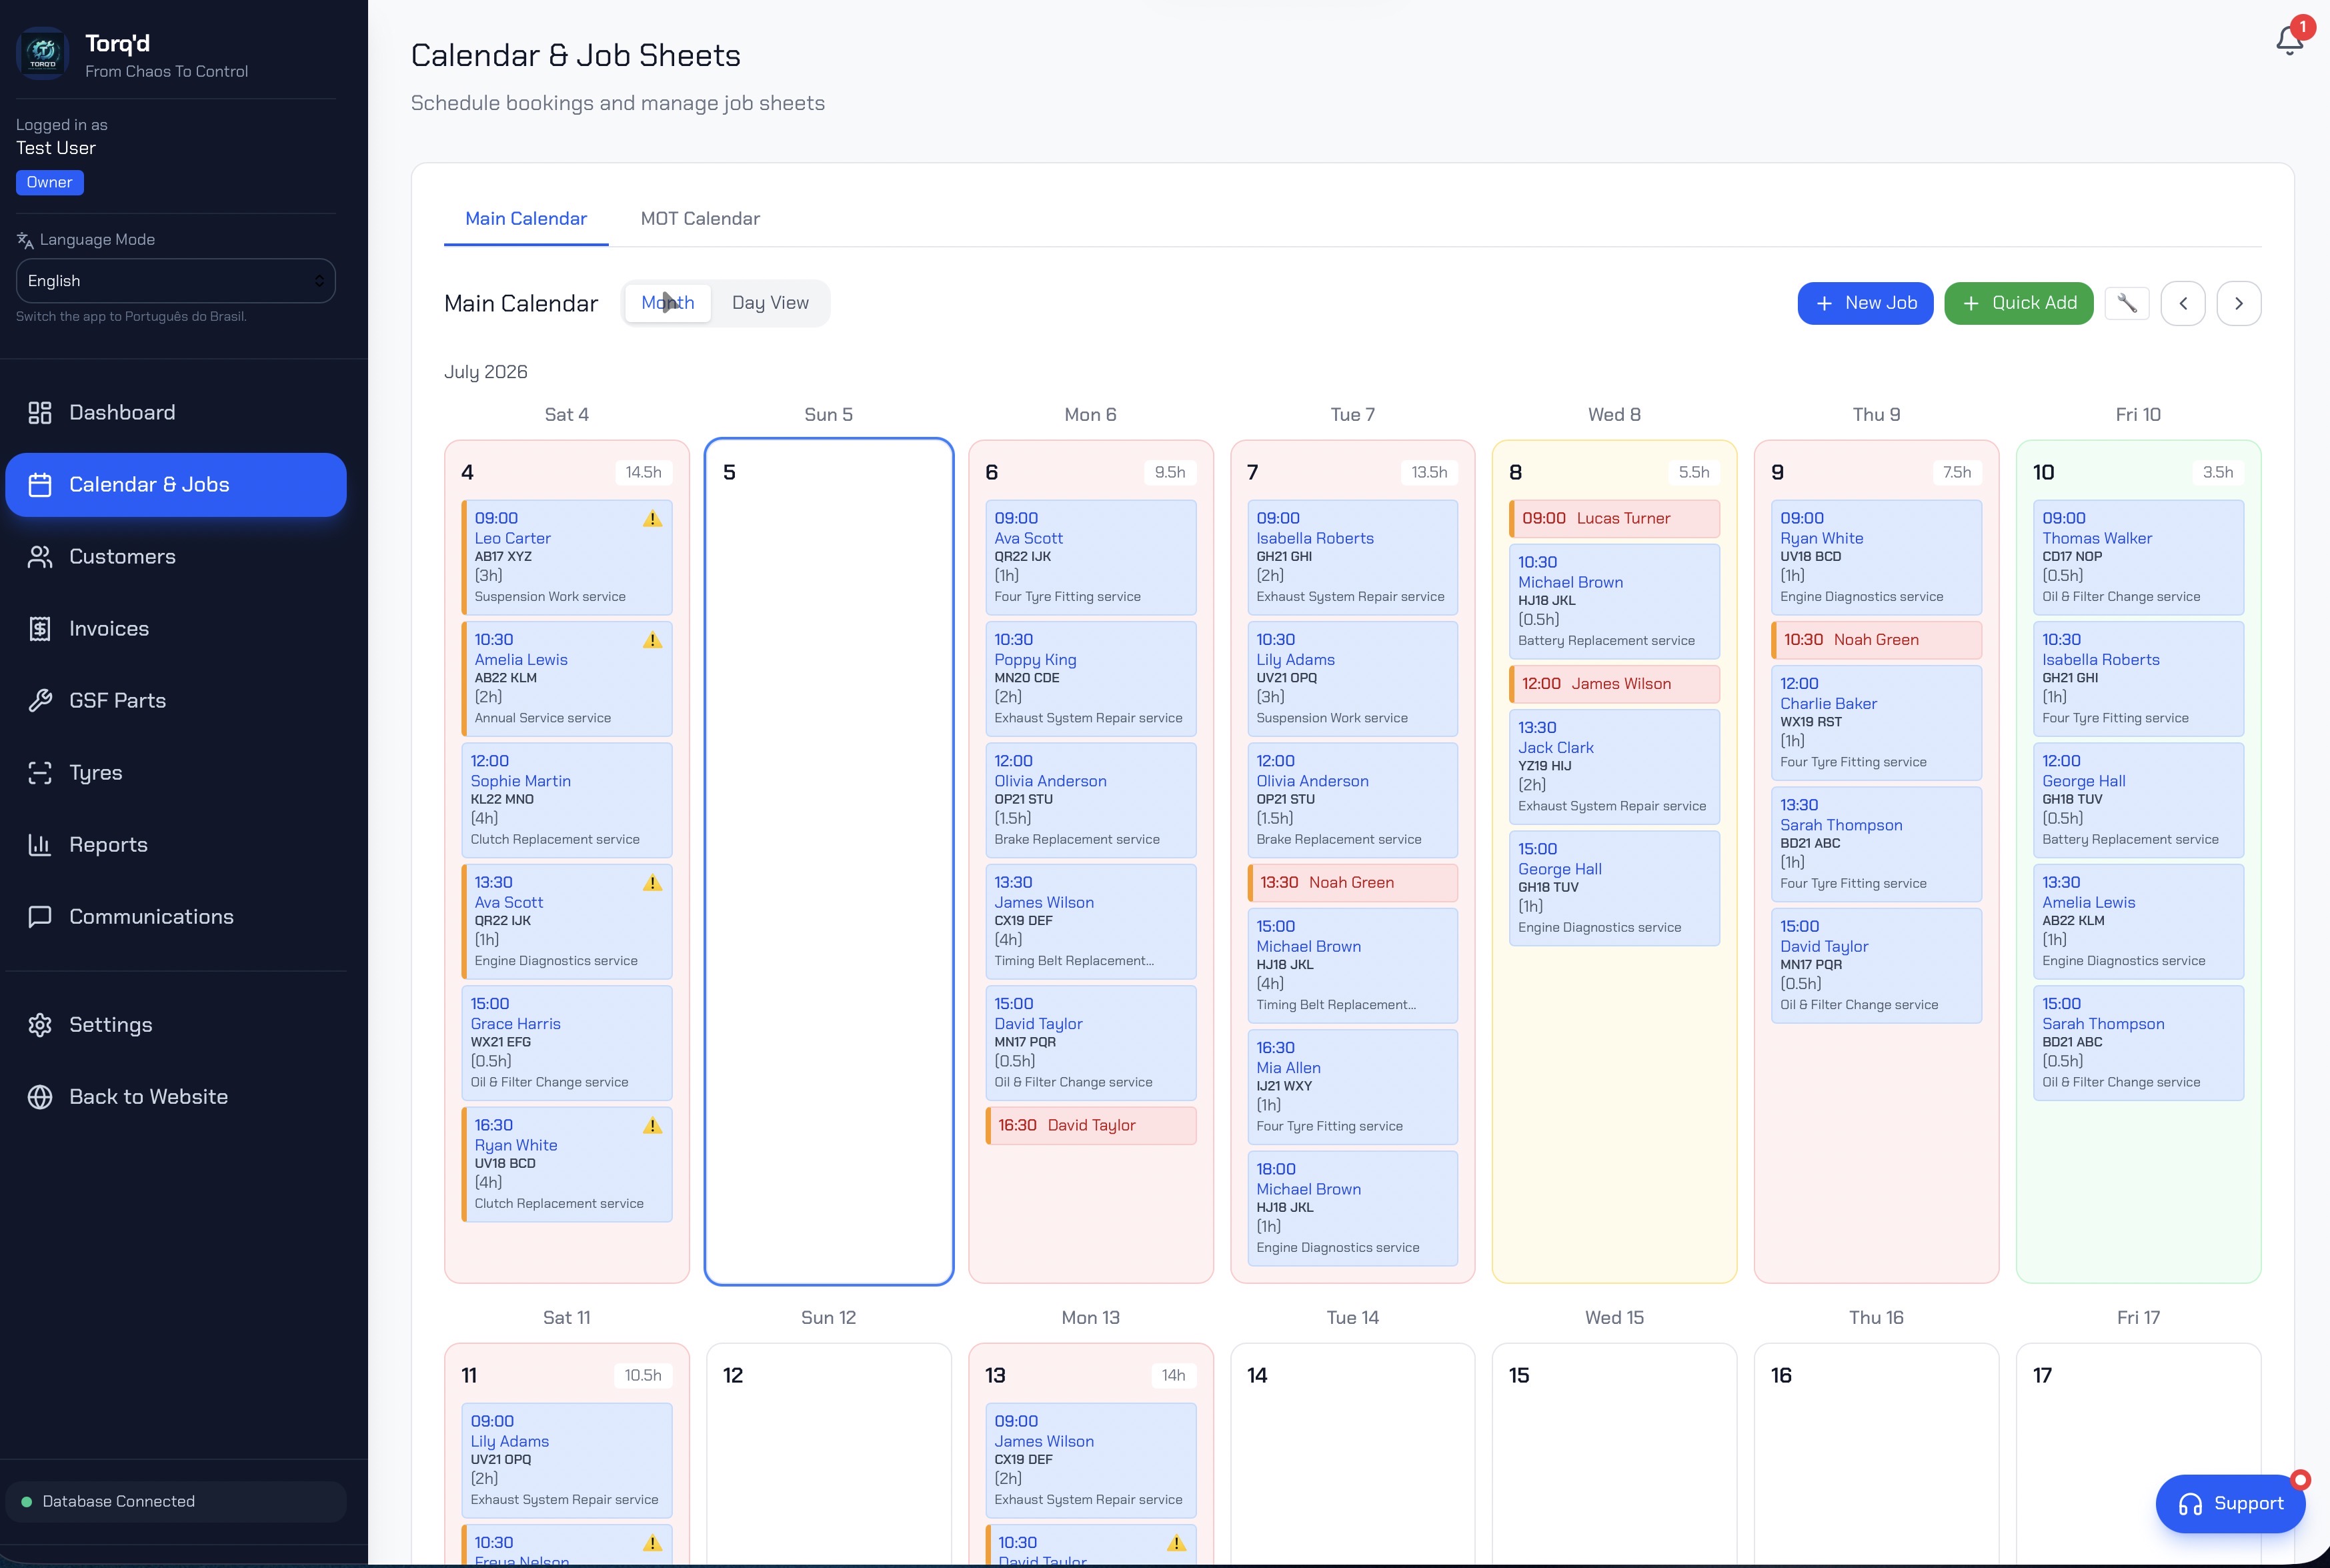Open 09:00 Lucas Turner booking on Wed 8
The width and height of the screenshot is (2330, 1568).
1614,519
